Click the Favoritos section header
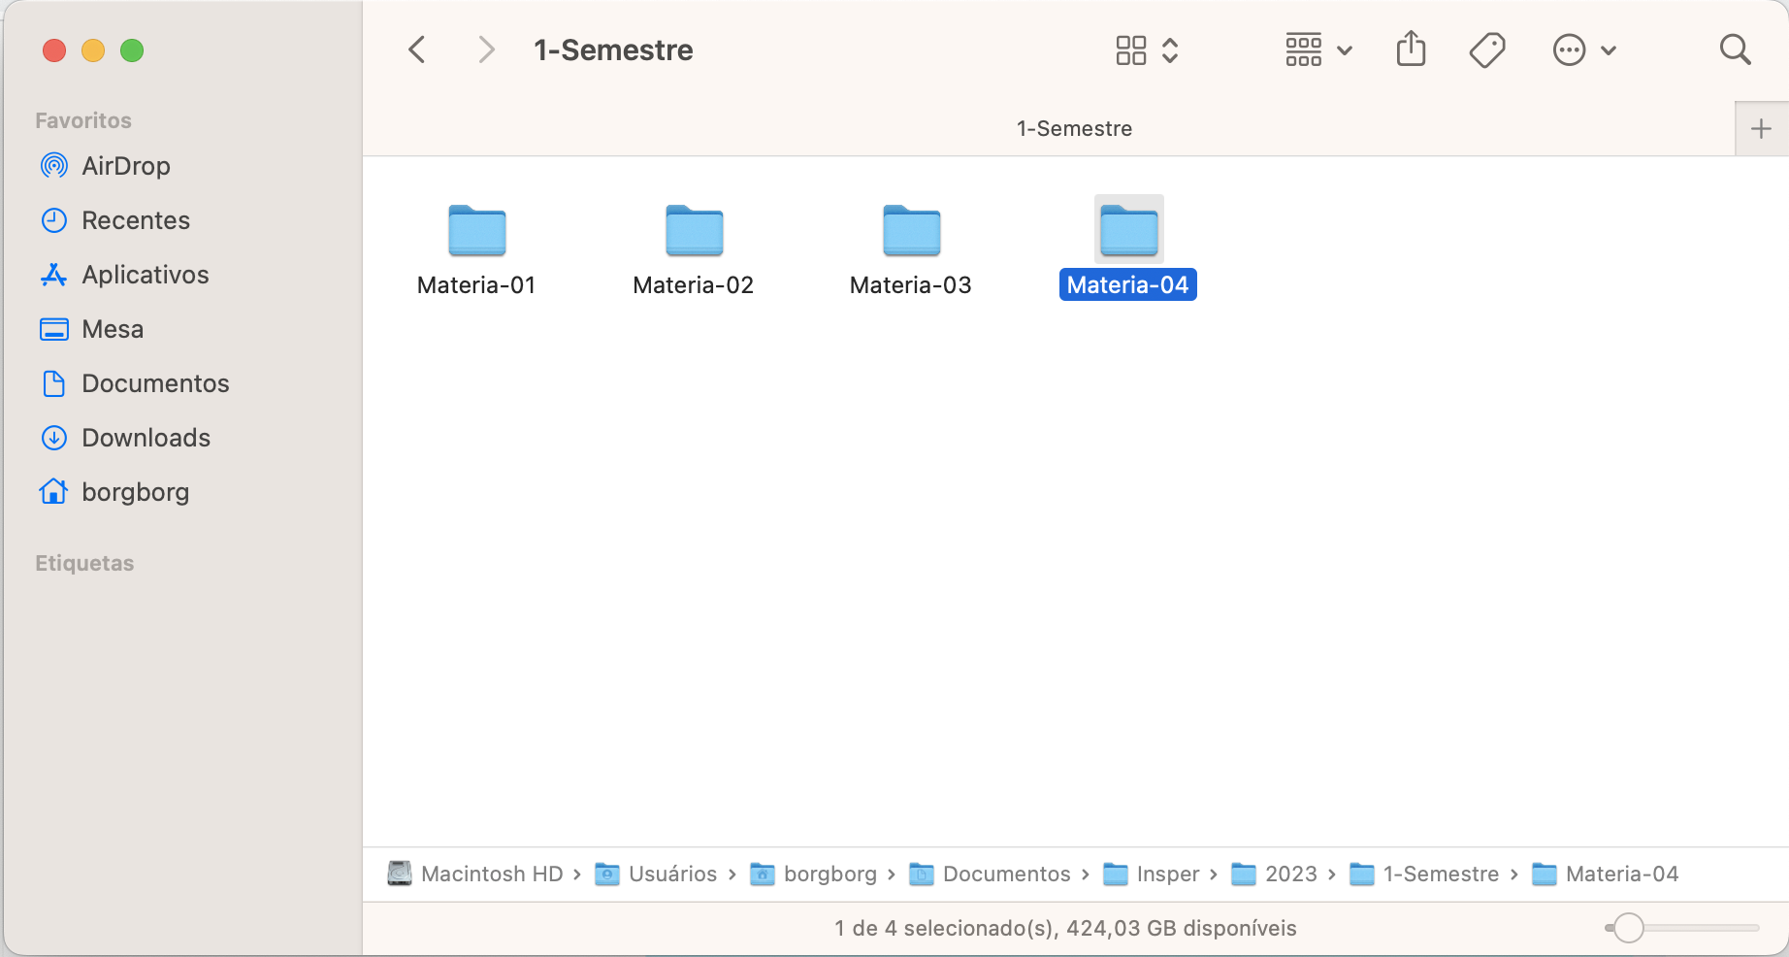1789x957 pixels. [x=83, y=120]
